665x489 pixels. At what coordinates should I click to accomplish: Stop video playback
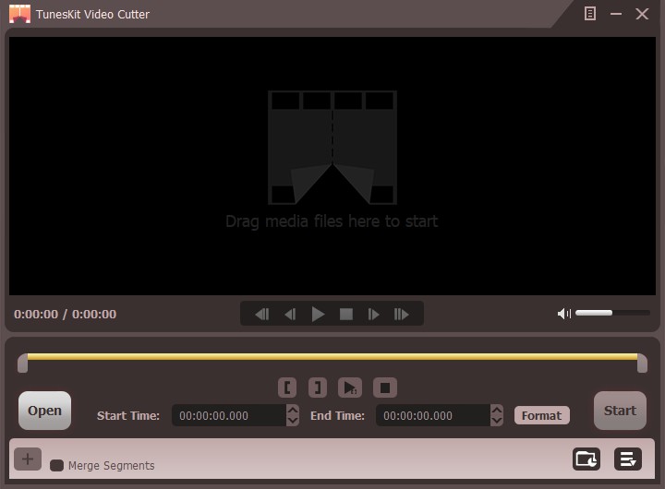pyautogui.click(x=346, y=315)
